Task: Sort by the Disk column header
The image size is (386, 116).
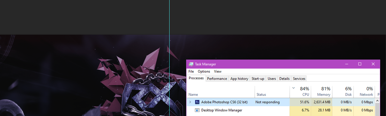Action: click(343, 91)
